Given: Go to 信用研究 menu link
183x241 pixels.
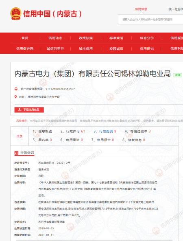Looking at the screenshot, I should [x=147, y=48].
